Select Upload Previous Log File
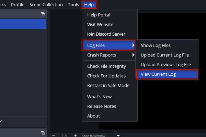The height and width of the screenshot is (137, 206). (167, 64)
